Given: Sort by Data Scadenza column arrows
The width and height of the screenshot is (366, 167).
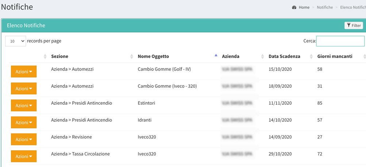Looking at the screenshot, I should click(311, 56).
